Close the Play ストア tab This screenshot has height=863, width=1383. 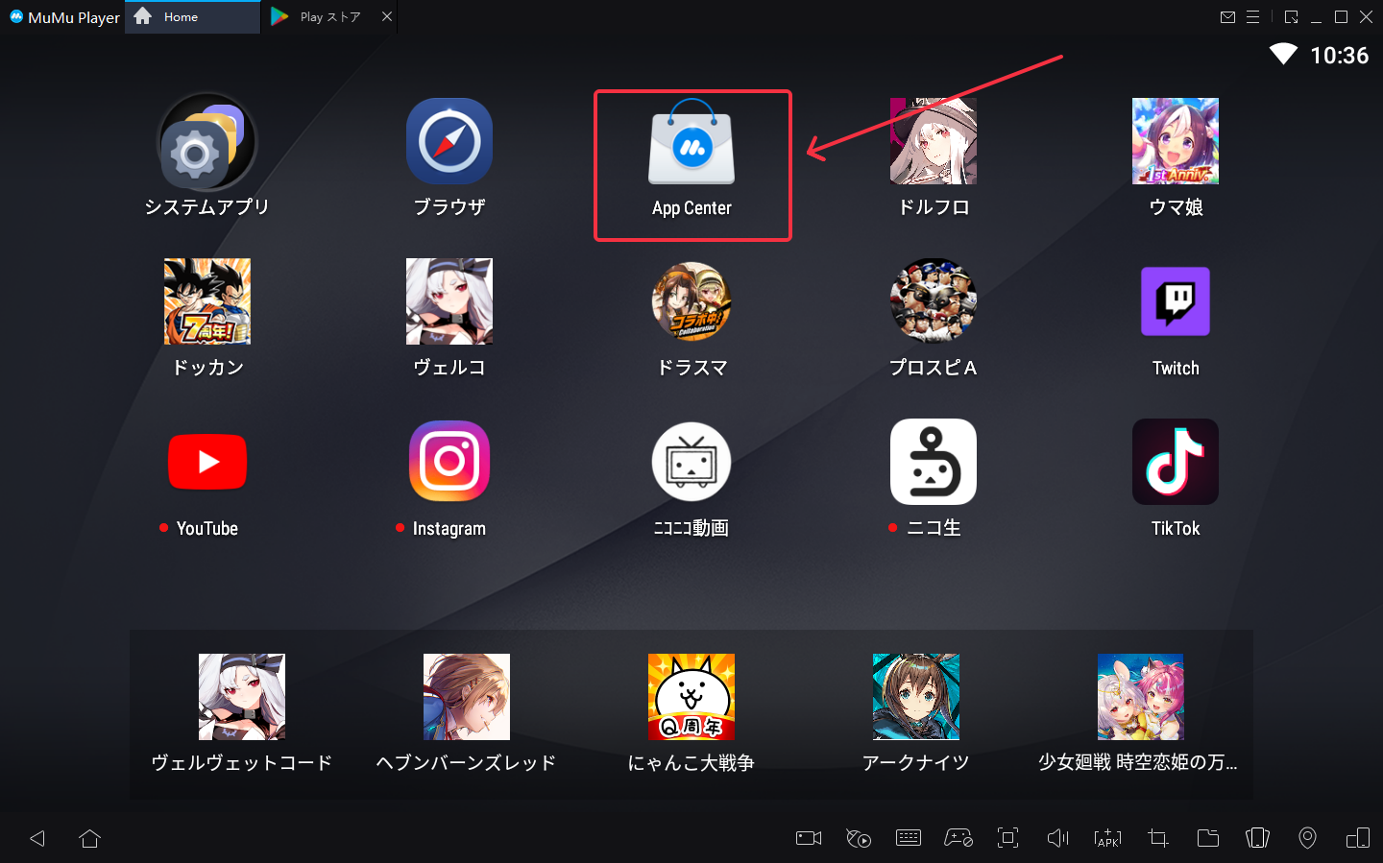click(386, 17)
